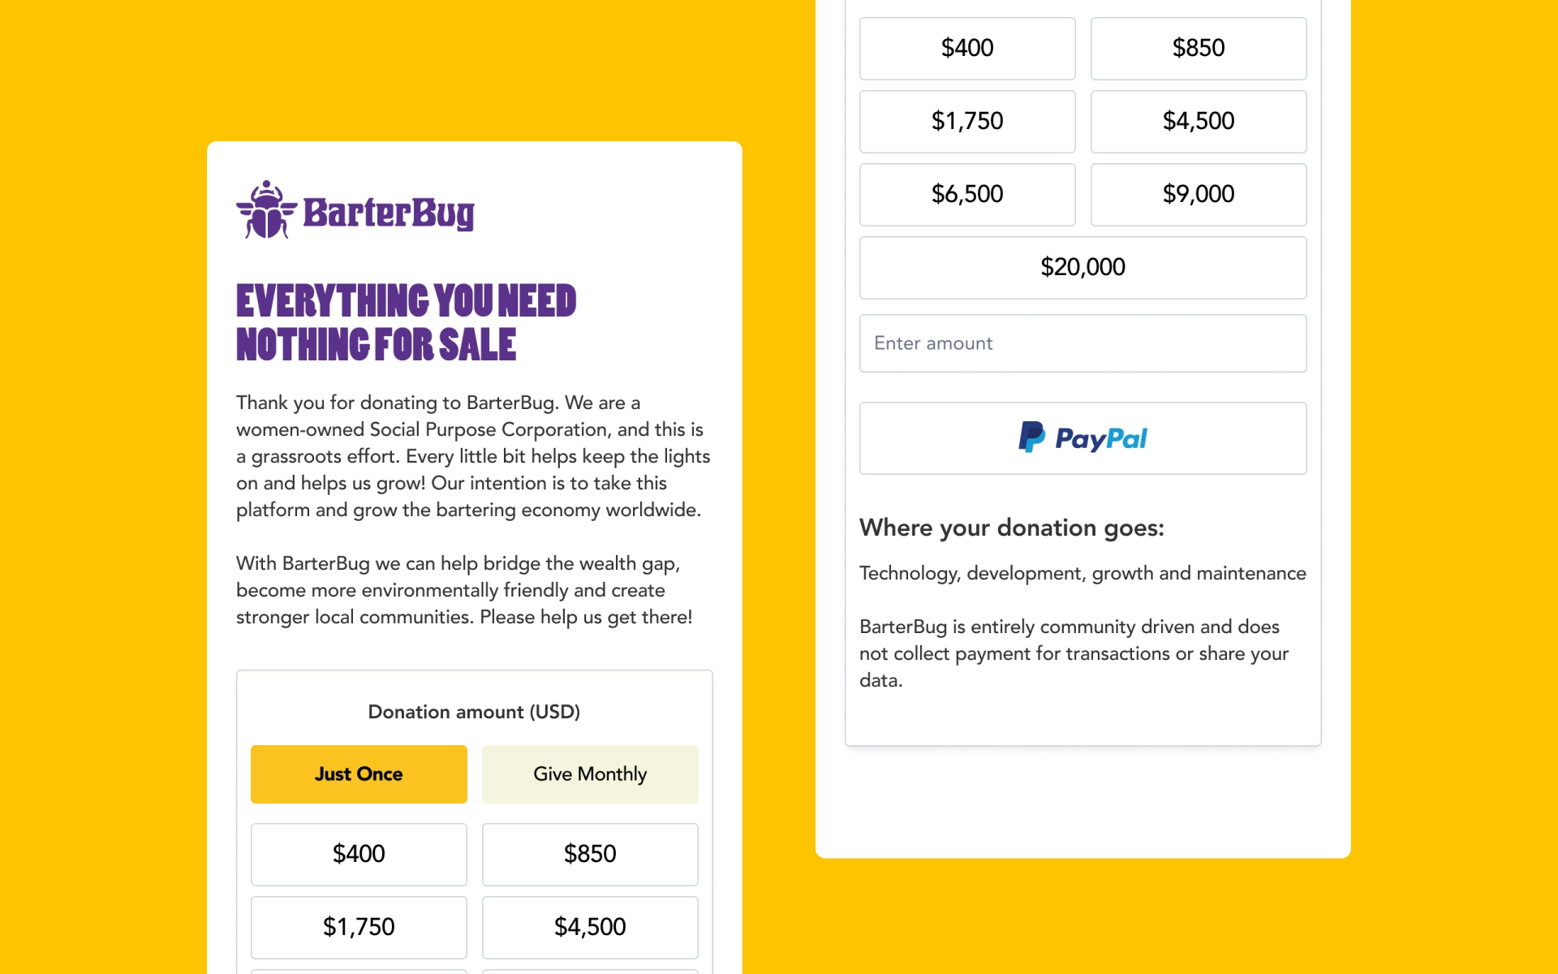1558x974 pixels.
Task: Click the Where your donation goes heading
Action: tap(1012, 528)
